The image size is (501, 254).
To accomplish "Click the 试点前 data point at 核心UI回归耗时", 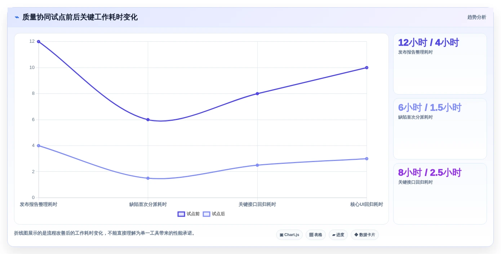I will (367, 68).
